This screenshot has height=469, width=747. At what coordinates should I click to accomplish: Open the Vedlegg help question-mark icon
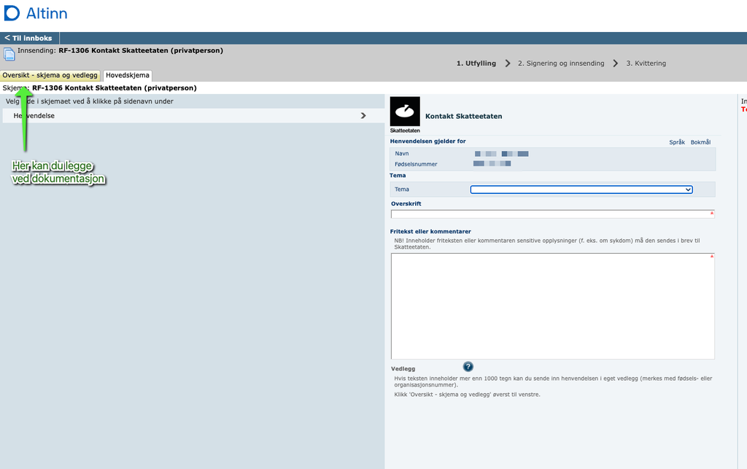pyautogui.click(x=468, y=367)
